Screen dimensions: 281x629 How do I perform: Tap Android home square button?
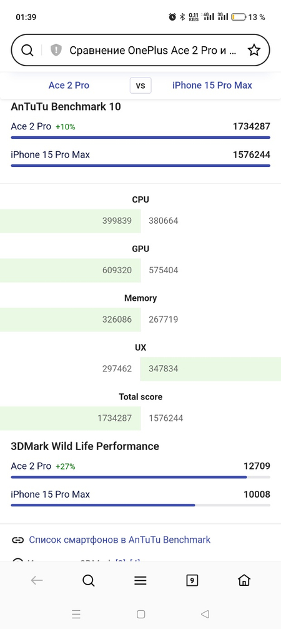(140, 614)
